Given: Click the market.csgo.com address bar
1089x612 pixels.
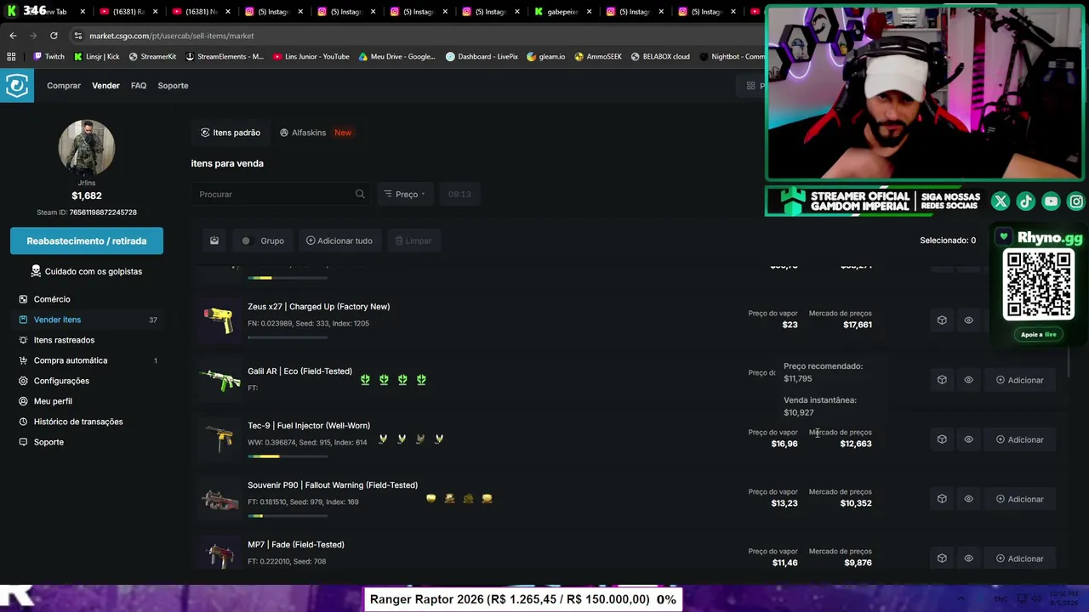Looking at the screenshot, I should point(417,36).
